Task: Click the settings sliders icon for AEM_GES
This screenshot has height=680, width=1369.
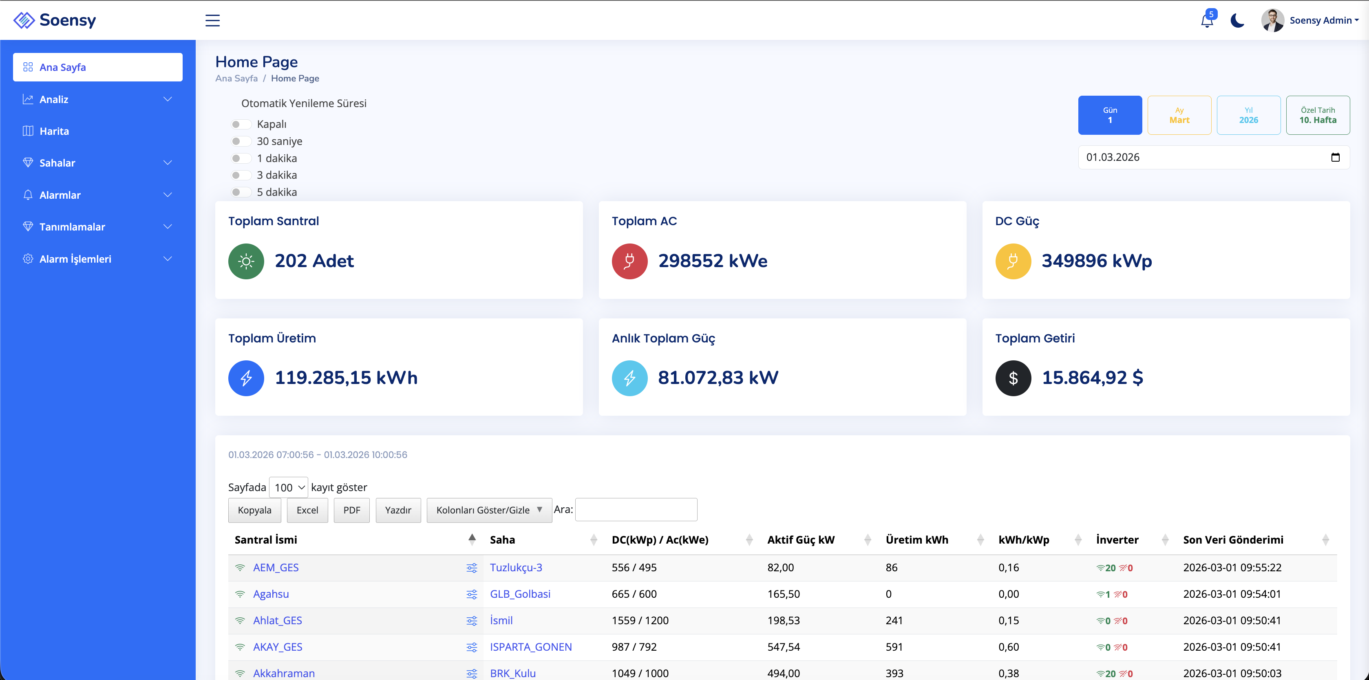Action: 471,568
